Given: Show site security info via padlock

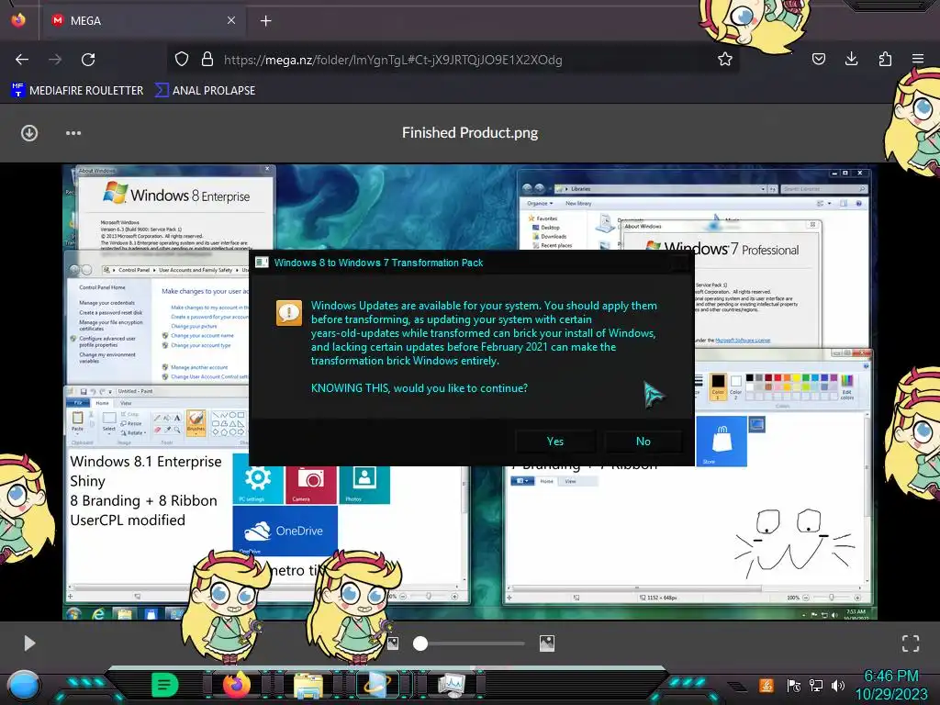Looking at the screenshot, I should (207, 59).
